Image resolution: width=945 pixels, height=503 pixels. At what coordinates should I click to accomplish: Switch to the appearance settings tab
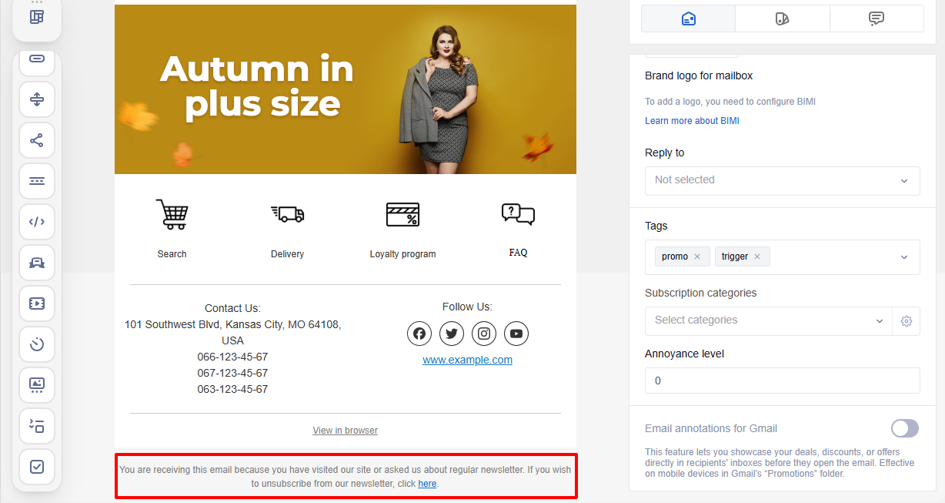point(783,18)
